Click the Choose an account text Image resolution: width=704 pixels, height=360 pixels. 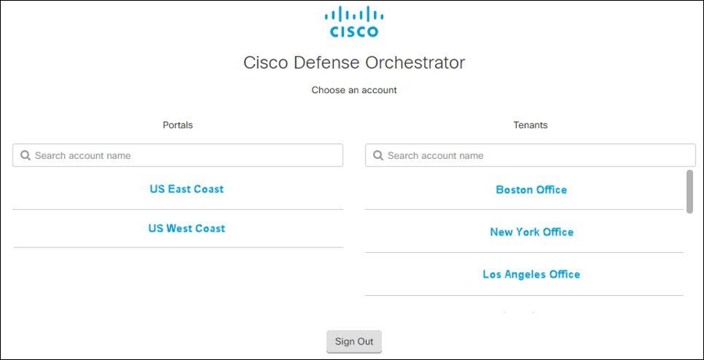pyautogui.click(x=354, y=91)
